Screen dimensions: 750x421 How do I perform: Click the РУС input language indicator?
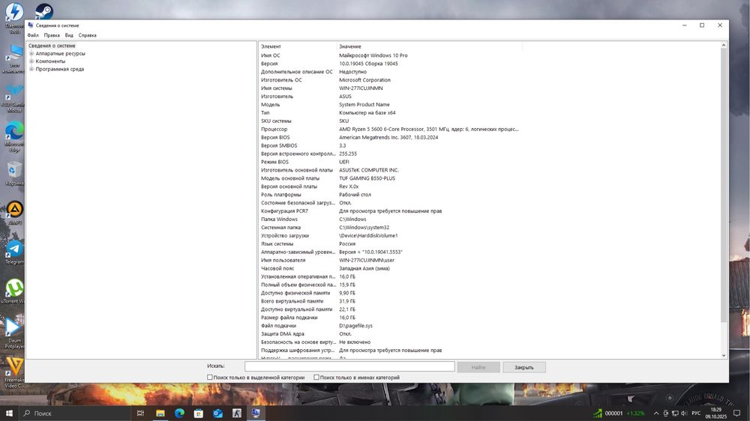click(x=696, y=414)
